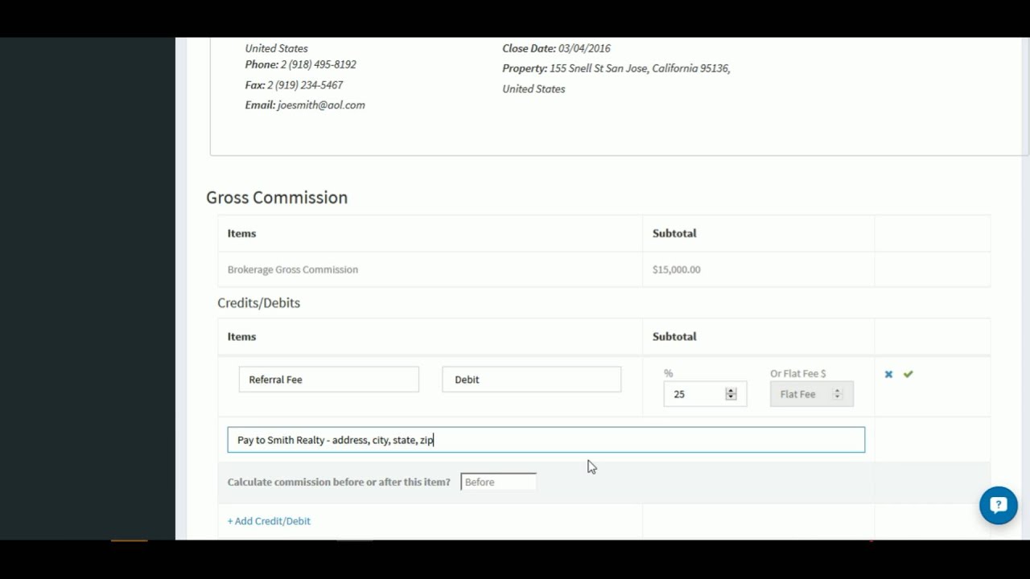Viewport: 1030px width, 579px height.
Task: Confirm the Referral Fee entry with the green checkmark
Action: 908,374
